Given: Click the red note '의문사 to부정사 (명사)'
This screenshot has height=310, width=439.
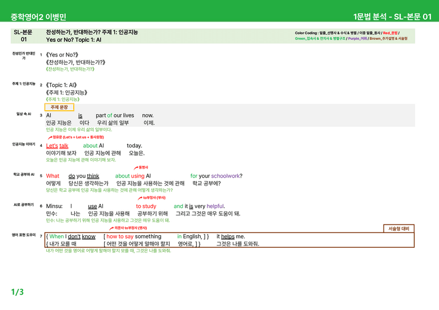Looking at the screenshot, I should tap(130, 228).
